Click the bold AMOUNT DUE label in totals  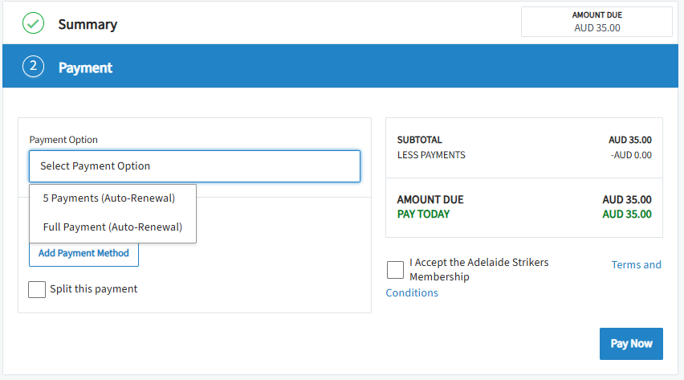pyautogui.click(x=430, y=199)
